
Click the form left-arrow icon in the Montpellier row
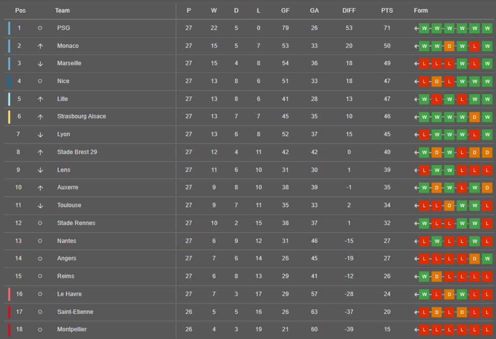[x=416, y=330]
